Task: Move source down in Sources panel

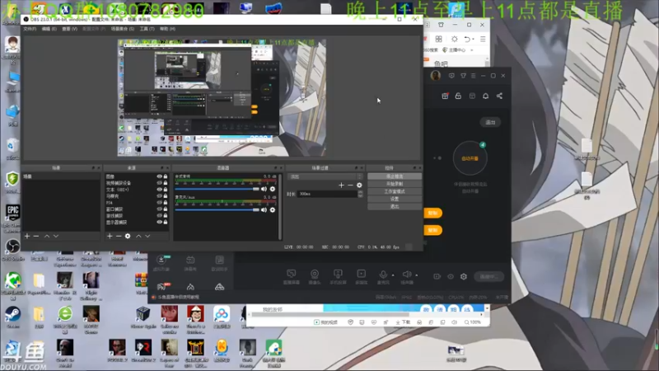Action: (x=147, y=237)
